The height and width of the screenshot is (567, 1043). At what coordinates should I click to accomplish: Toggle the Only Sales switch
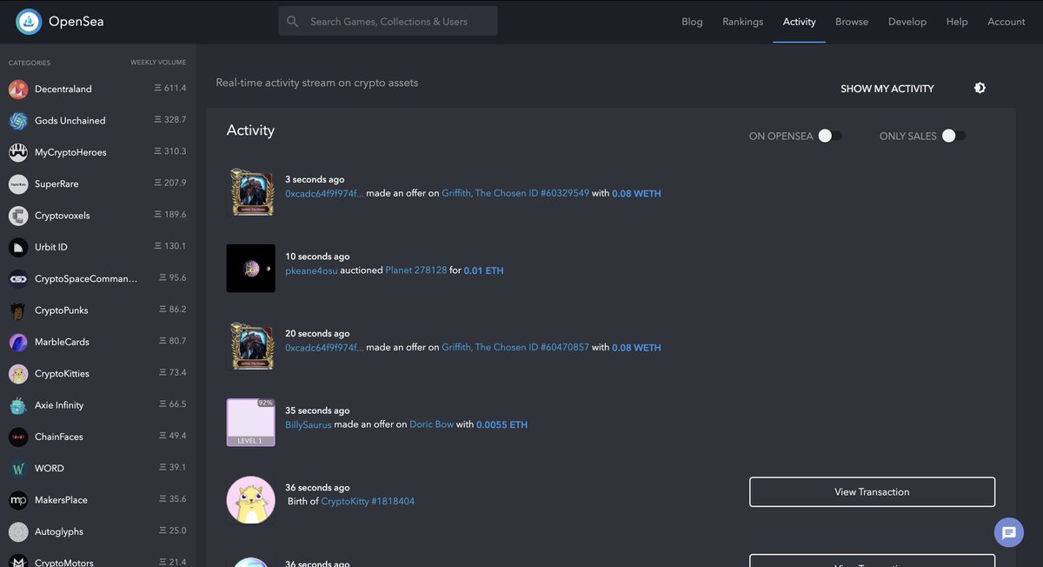(x=953, y=136)
